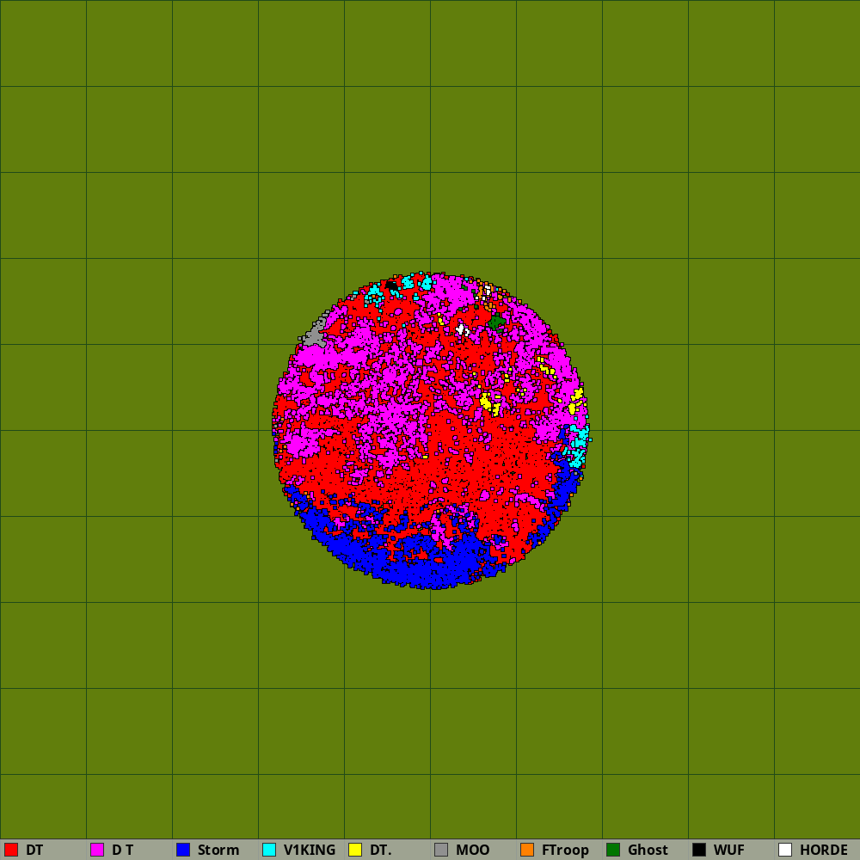
Task: Select the 'Ghost' legend label
Action: [648, 850]
